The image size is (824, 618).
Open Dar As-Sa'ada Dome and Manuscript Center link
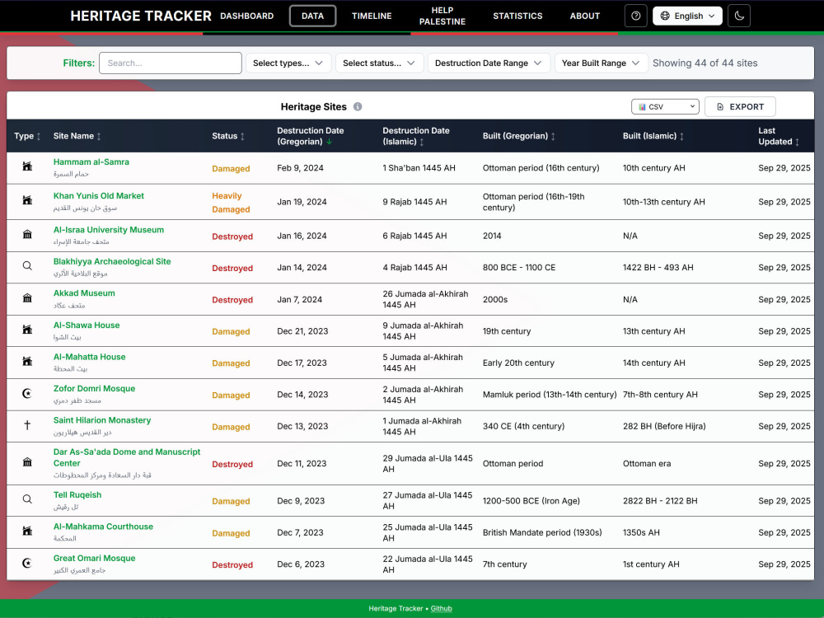(127, 457)
